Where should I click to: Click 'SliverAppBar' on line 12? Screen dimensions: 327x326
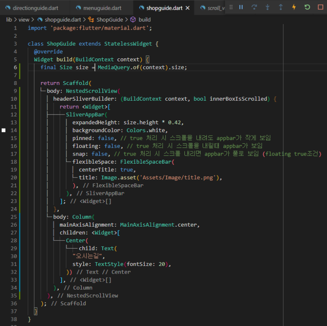(x=85, y=115)
